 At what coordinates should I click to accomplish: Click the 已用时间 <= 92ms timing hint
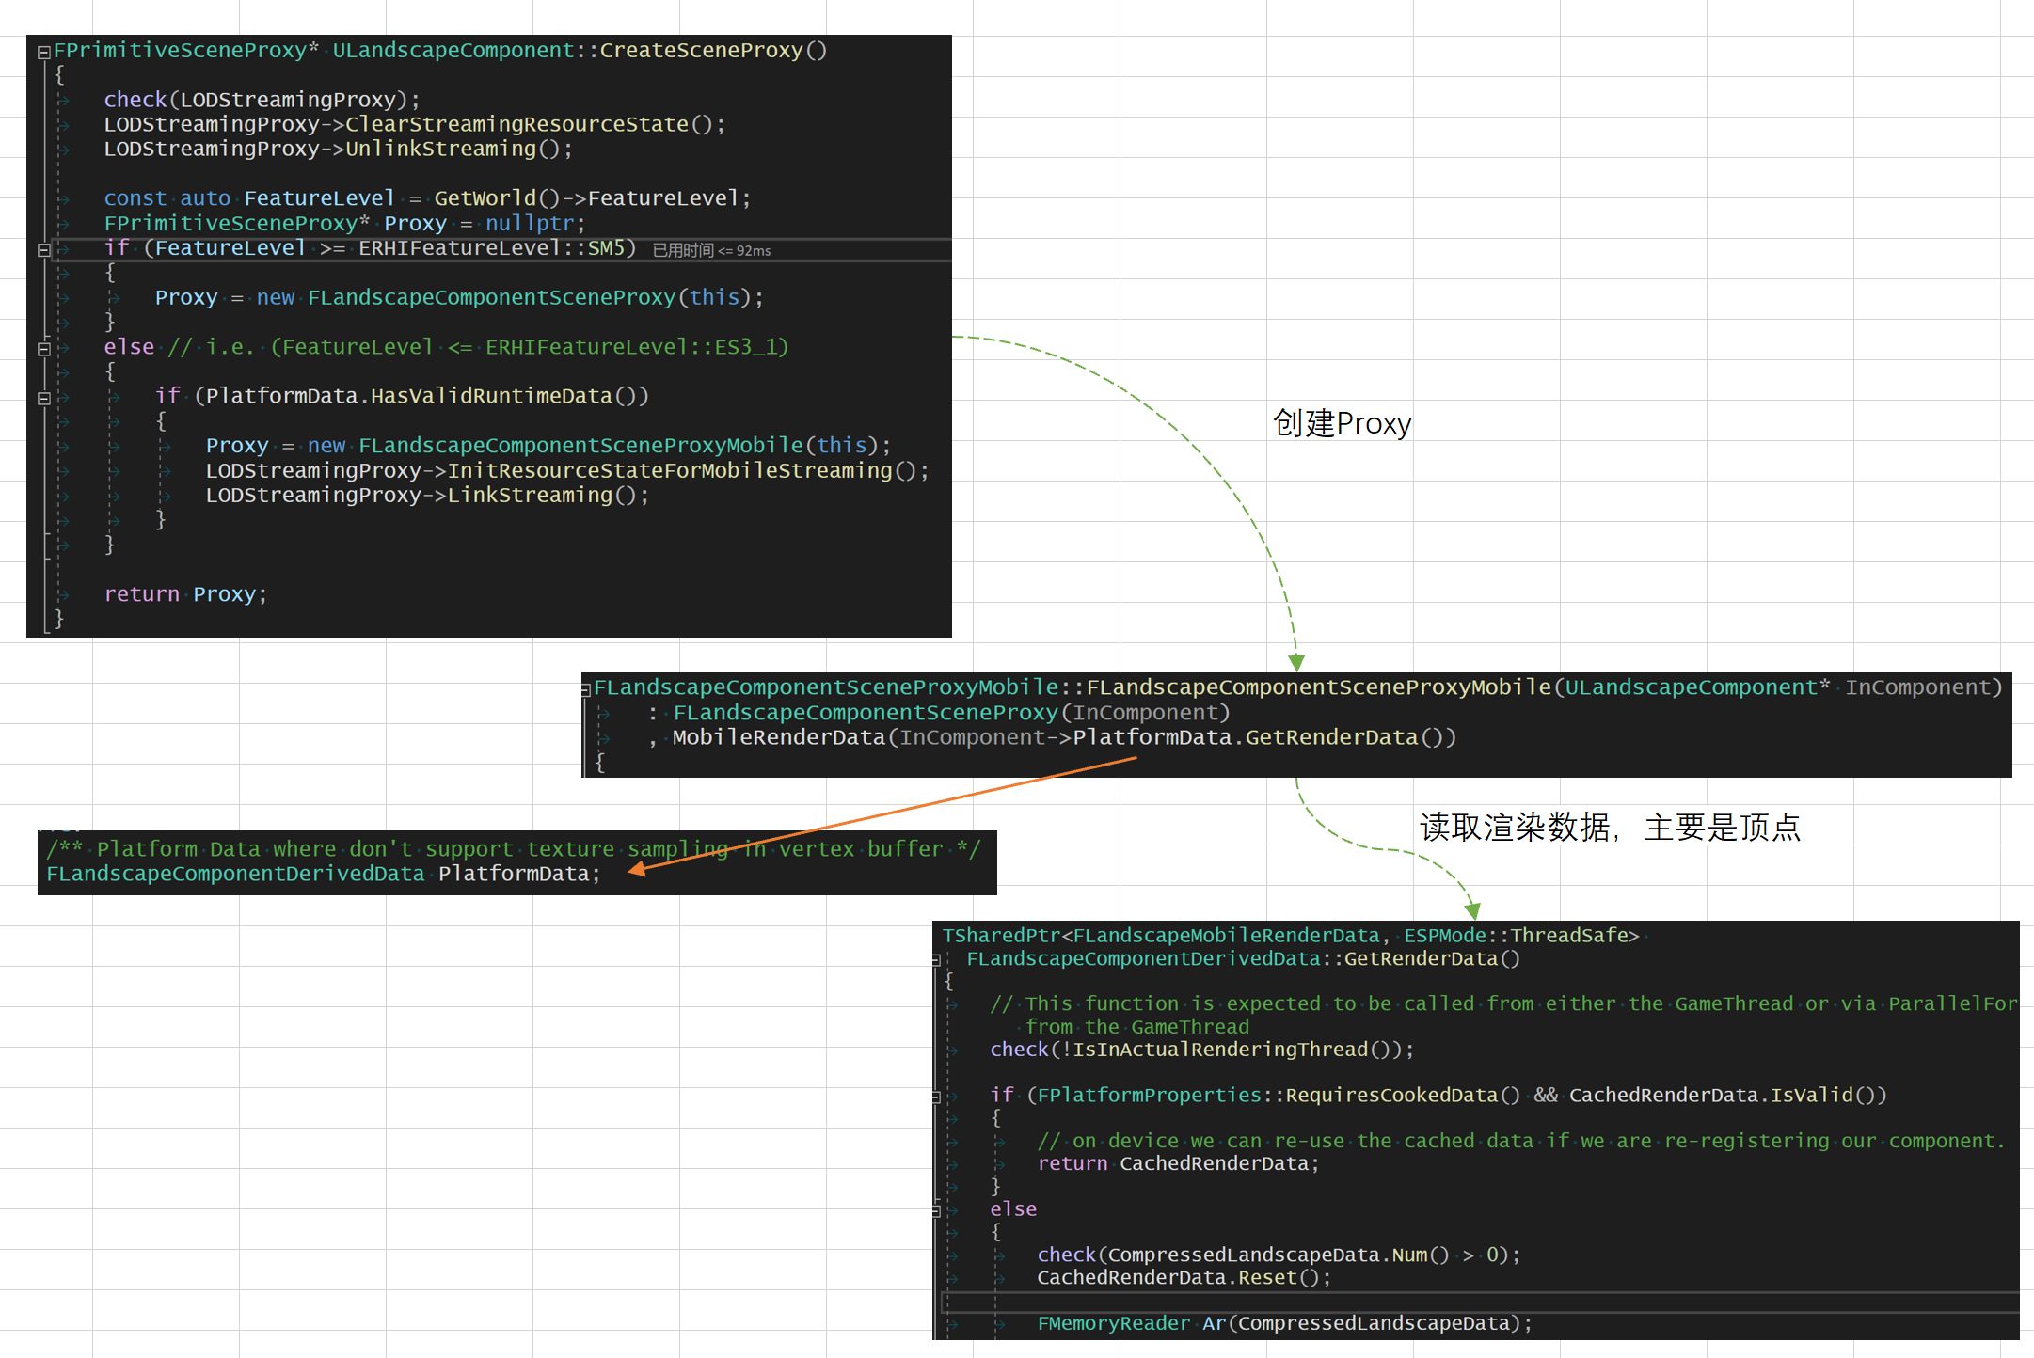(711, 251)
